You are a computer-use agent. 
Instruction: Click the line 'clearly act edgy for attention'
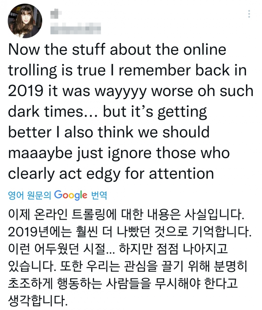[x=111, y=174]
